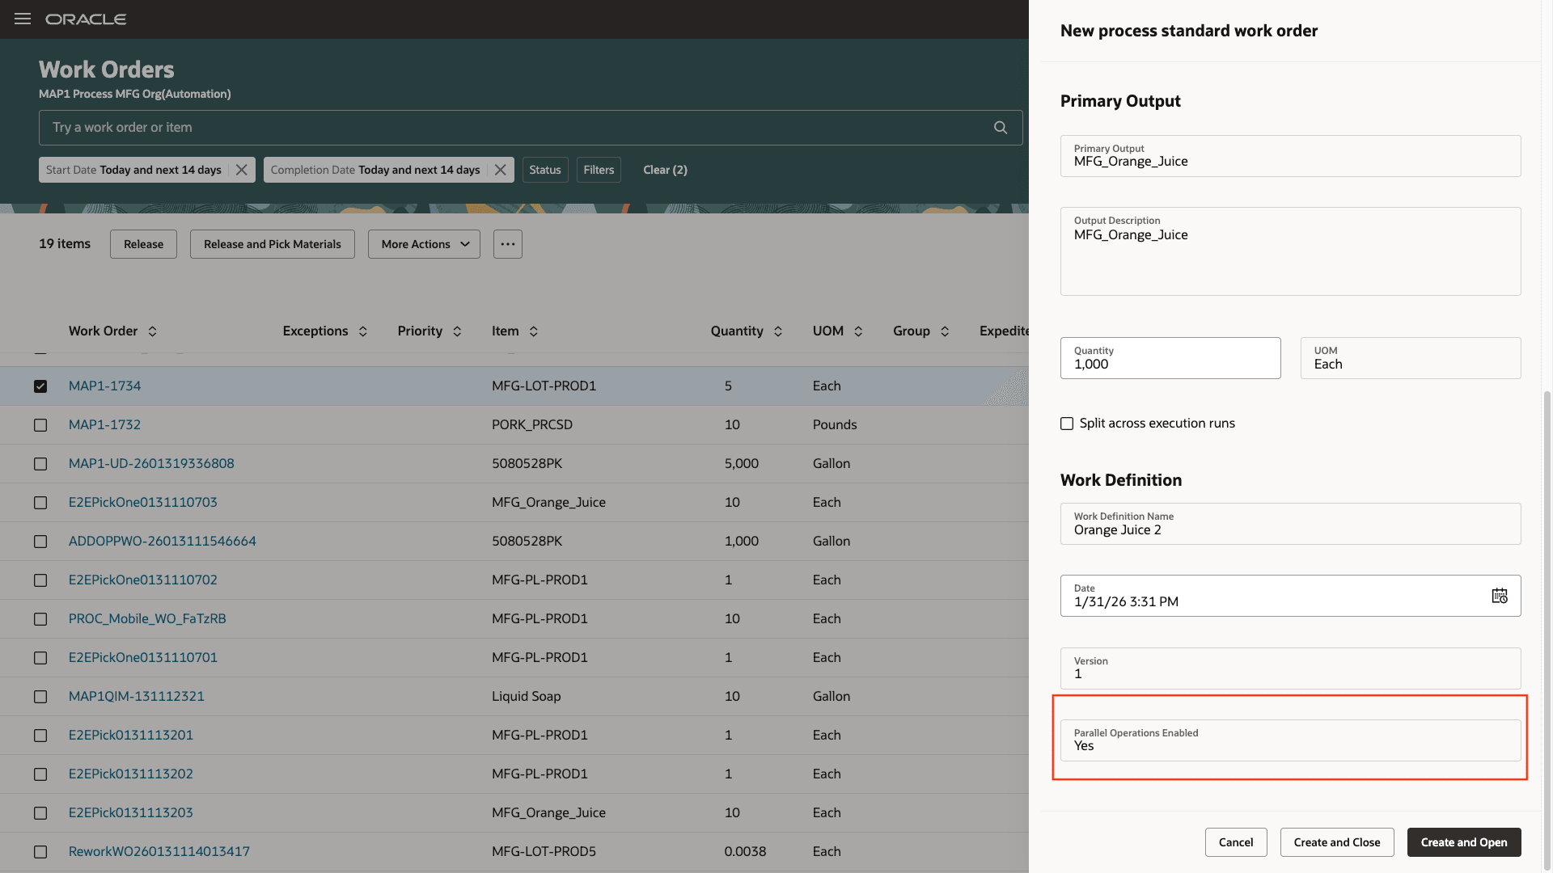Viewport: 1553px width, 873px height.
Task: Check the E2EPickOne0131110703 row checkbox
Action: point(40,502)
